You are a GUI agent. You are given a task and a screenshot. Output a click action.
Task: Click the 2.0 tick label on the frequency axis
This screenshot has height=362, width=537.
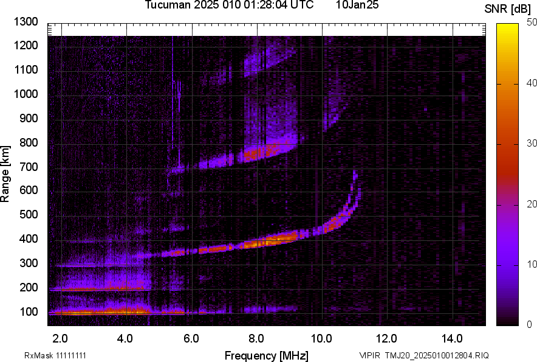(60, 338)
